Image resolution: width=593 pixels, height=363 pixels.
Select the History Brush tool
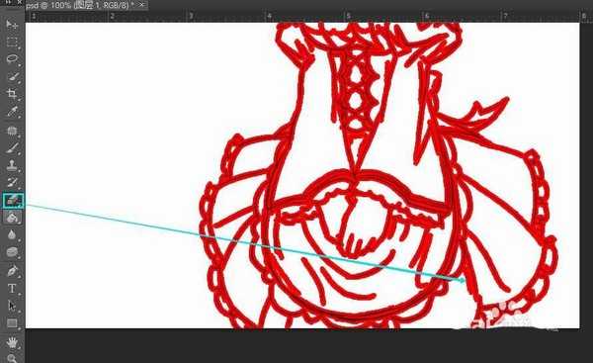point(12,182)
